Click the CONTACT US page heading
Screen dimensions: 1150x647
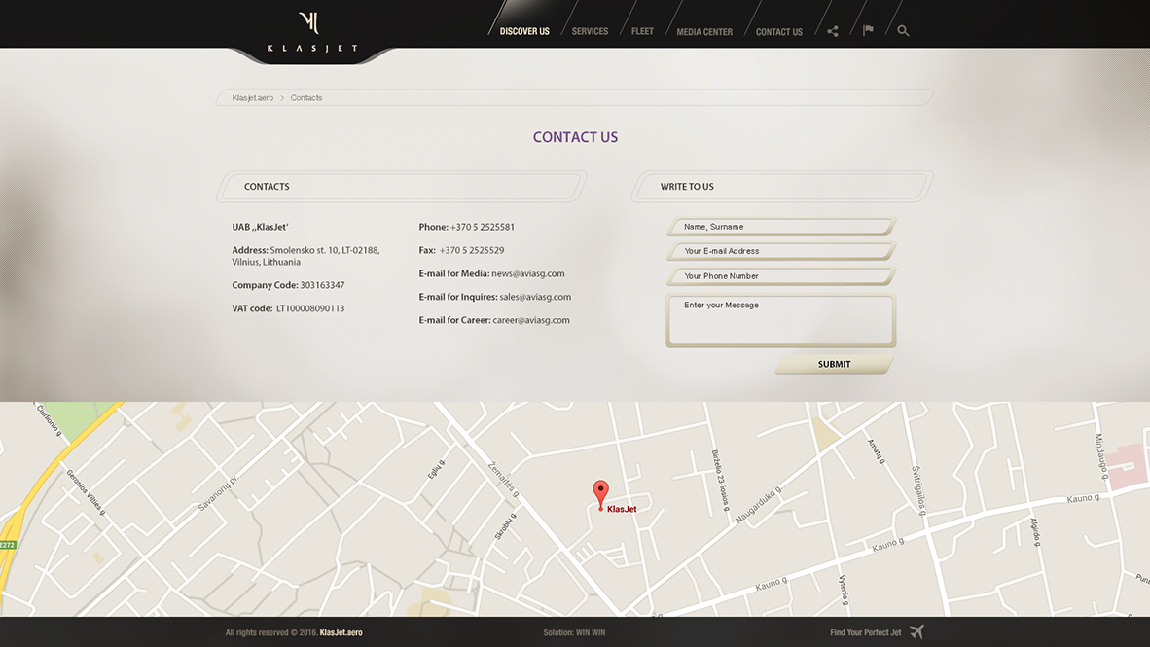point(576,137)
